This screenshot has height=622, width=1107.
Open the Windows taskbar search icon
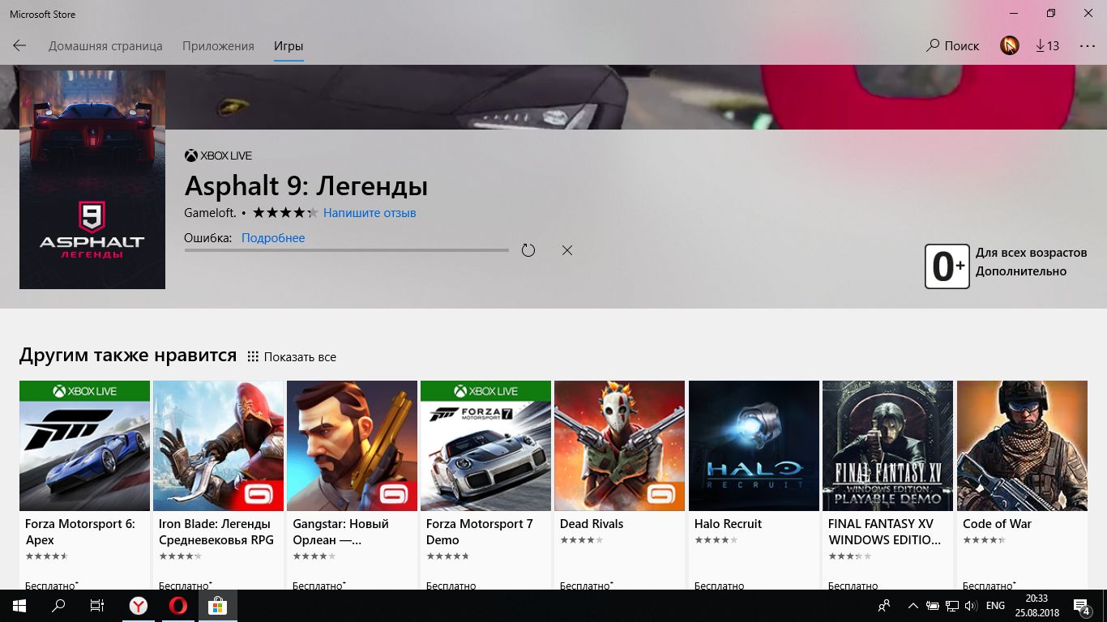[x=58, y=606]
